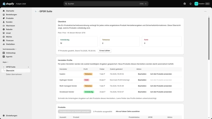Viewport: 212px width, 119px height.
Task: Click the HEA account avatar
Action: click(196, 4)
